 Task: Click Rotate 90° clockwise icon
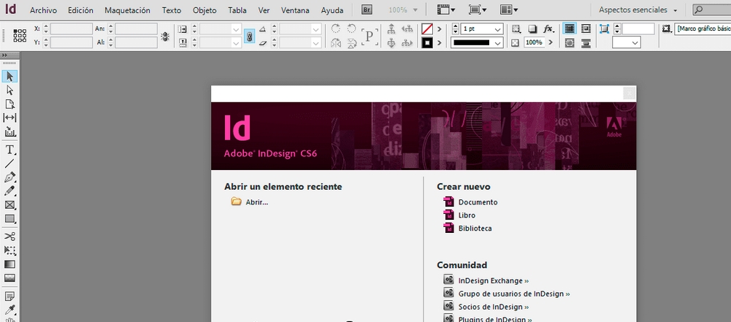[336, 29]
